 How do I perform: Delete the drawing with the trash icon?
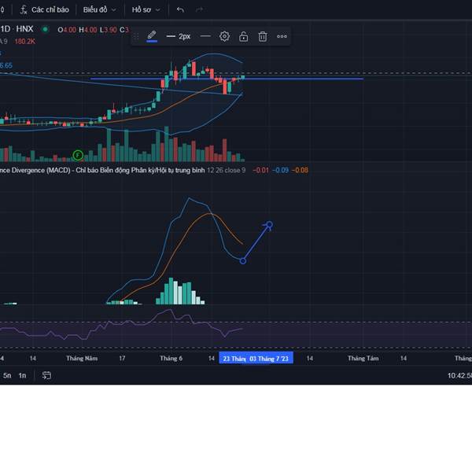[263, 36]
